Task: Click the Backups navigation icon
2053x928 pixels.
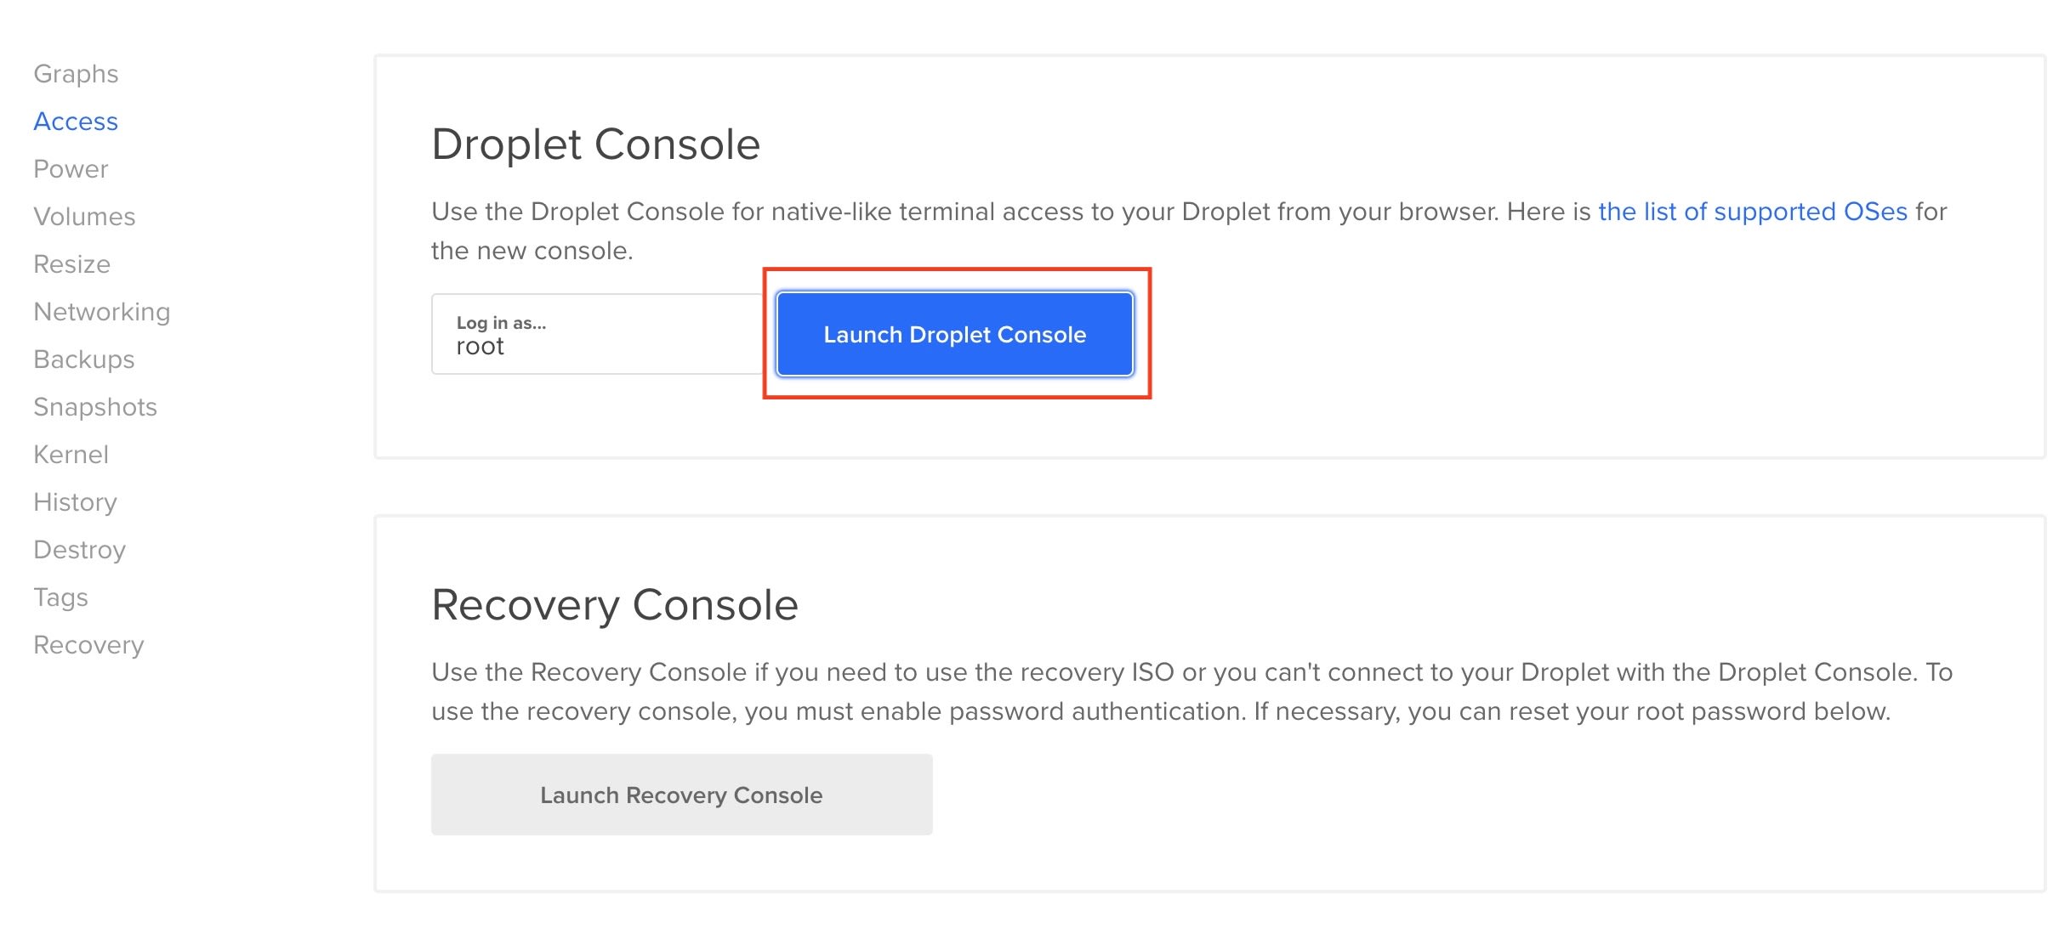Action: pos(84,359)
